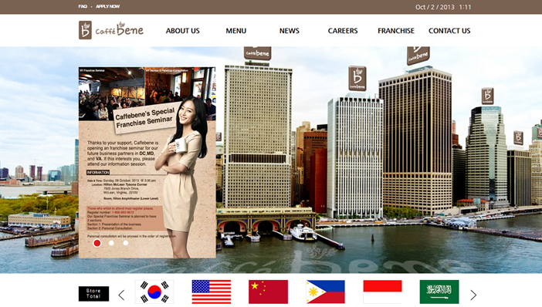
Task: Open the Special Franchise Seminar banner
Action: coord(147,162)
